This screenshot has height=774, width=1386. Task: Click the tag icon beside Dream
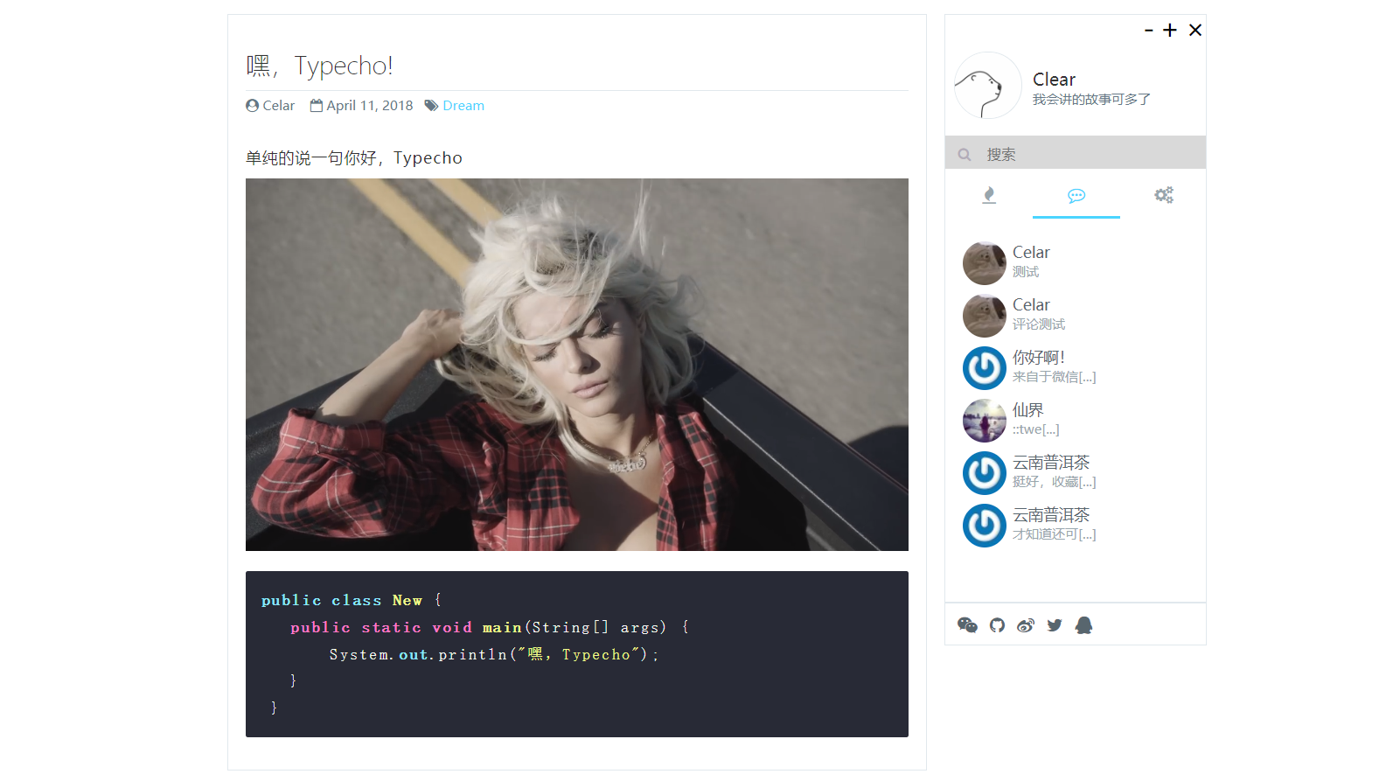pyautogui.click(x=432, y=106)
